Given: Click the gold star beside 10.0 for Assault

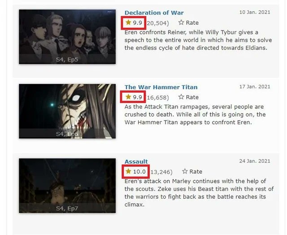Looking at the screenshot, I should point(129,171).
